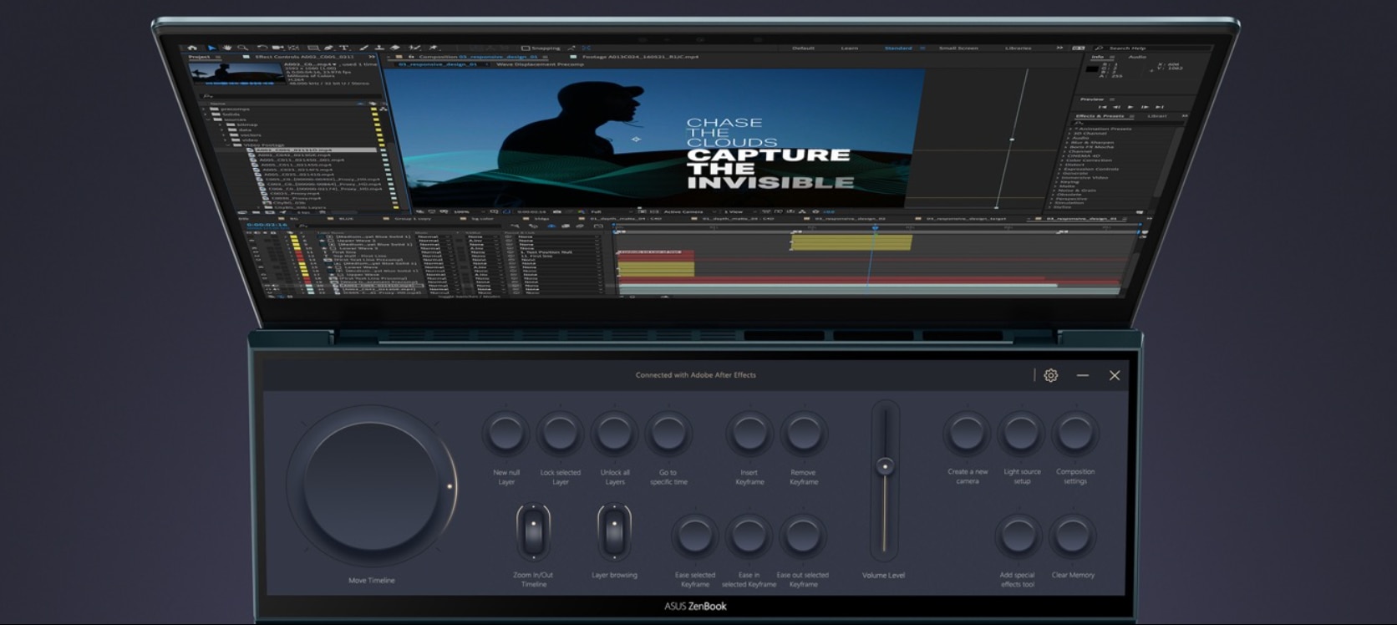Click the timeline current-time indicator
1397x625 pixels.
875,227
